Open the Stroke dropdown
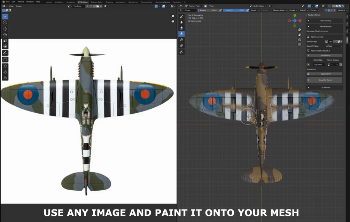 click(293, 10)
